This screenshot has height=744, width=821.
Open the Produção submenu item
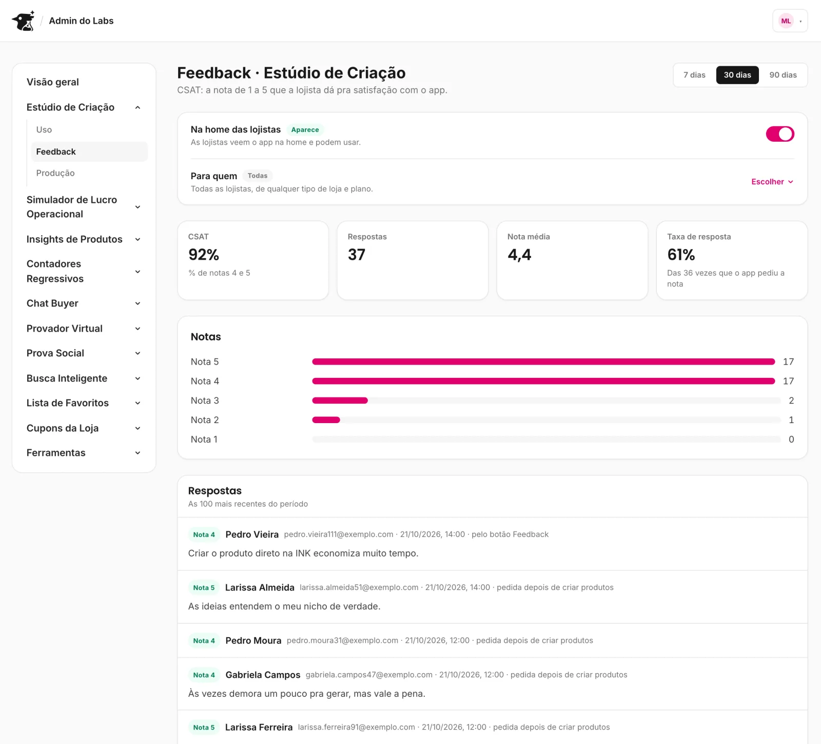tap(89, 174)
